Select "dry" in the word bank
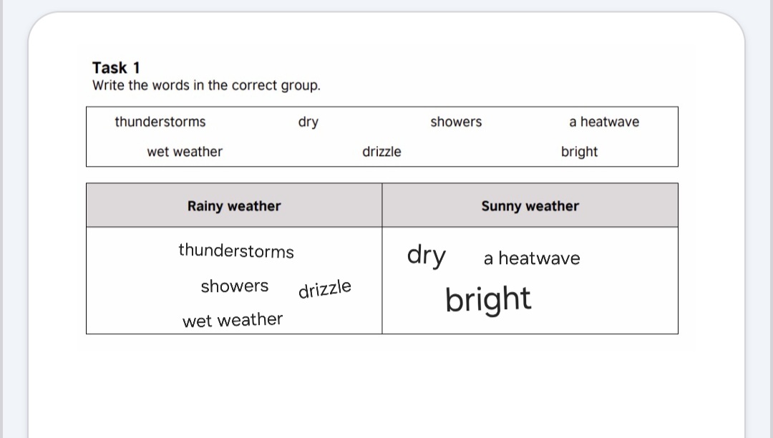 pos(308,122)
